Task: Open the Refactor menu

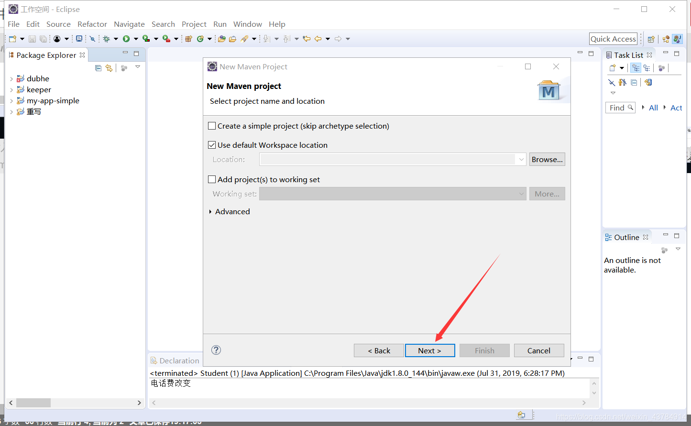Action: tap(92, 24)
